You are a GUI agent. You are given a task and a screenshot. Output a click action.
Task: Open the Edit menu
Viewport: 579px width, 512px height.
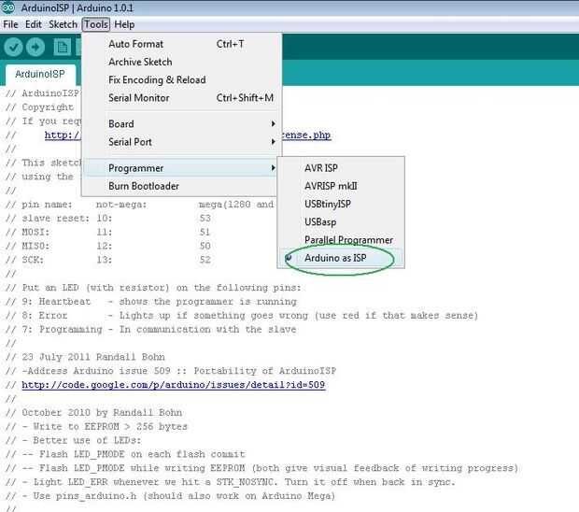pos(34,24)
